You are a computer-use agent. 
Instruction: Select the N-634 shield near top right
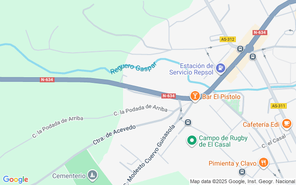coord(260,32)
